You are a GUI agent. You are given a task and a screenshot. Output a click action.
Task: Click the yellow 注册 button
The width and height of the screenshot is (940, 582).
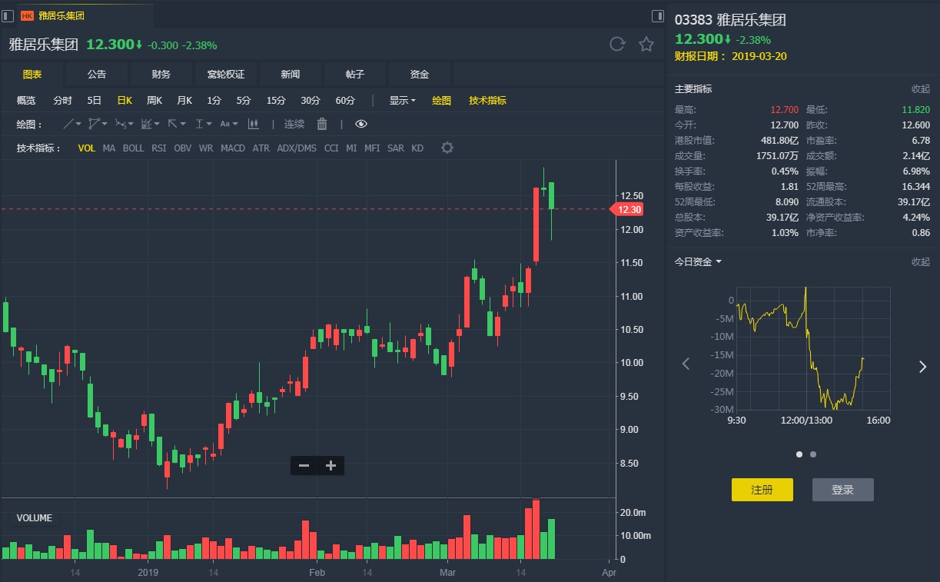pyautogui.click(x=762, y=490)
